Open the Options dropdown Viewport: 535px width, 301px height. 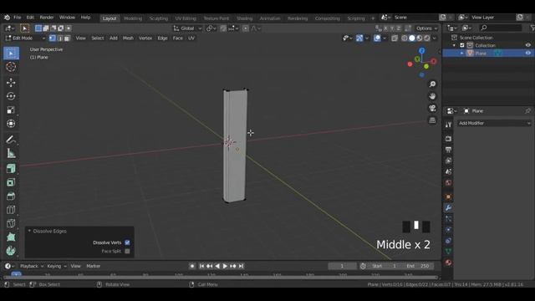pyautogui.click(x=426, y=28)
